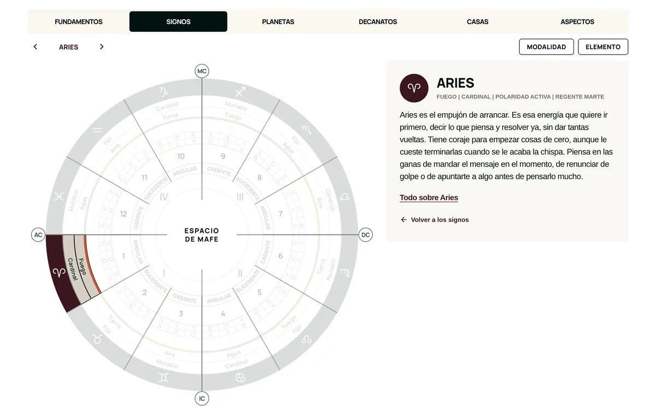Image resolution: width=656 pixels, height=410 pixels.
Task: Click quadrant III numeral on the wheel
Action: 240,197
